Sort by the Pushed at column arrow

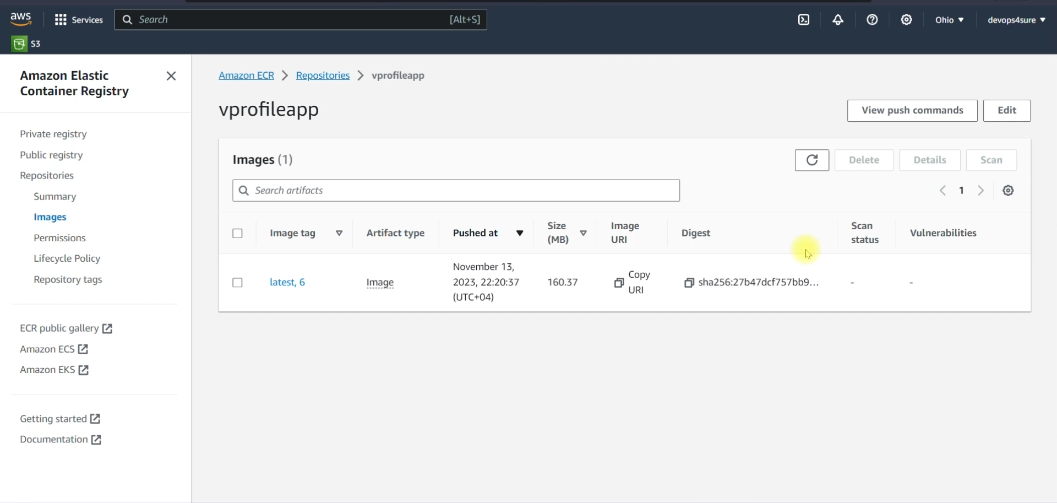click(x=519, y=234)
